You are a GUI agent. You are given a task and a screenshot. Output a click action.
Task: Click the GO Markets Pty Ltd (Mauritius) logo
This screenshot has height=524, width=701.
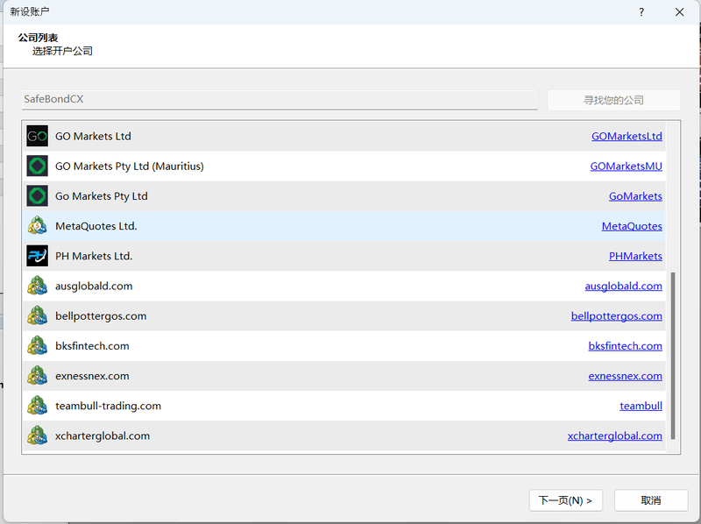[x=37, y=166]
